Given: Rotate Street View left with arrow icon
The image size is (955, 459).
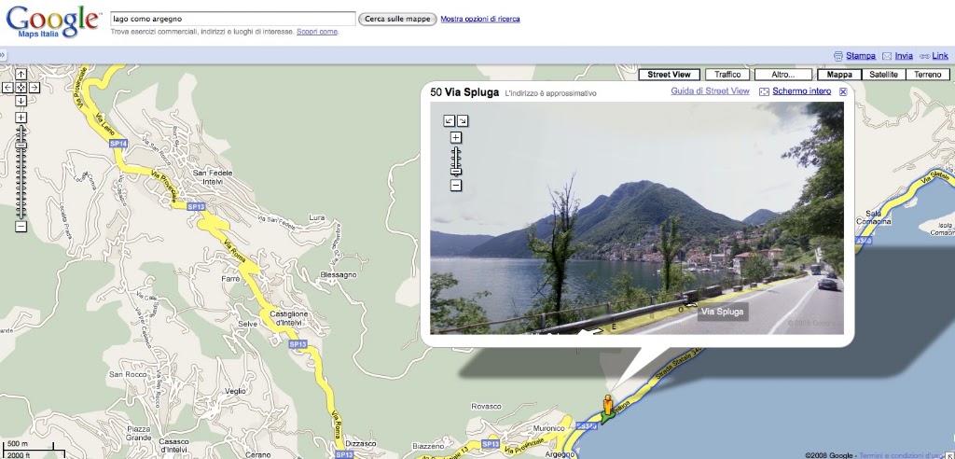Looking at the screenshot, I should pos(449,120).
